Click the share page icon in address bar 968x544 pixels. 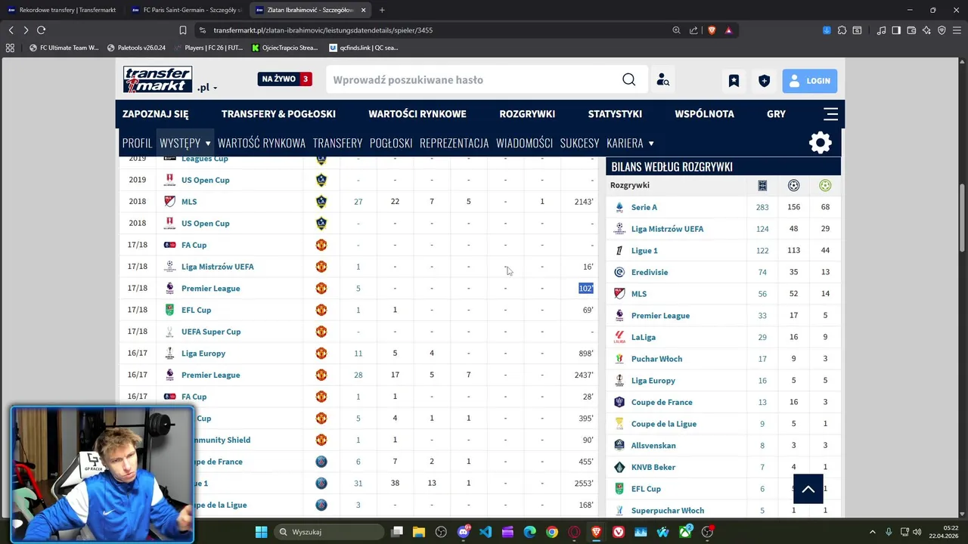click(x=693, y=30)
